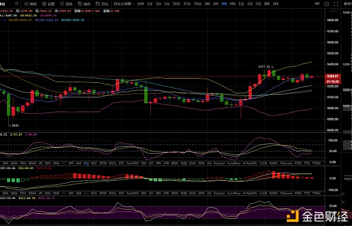Select Fundflow in the row under KDJ panel
The image size is (352, 226).
point(234,163)
